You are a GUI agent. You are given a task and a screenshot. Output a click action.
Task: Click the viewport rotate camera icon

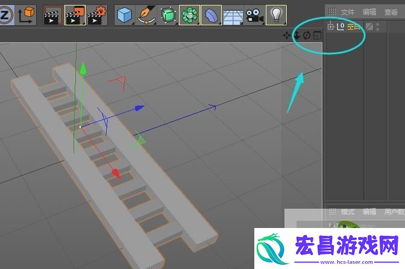point(307,35)
